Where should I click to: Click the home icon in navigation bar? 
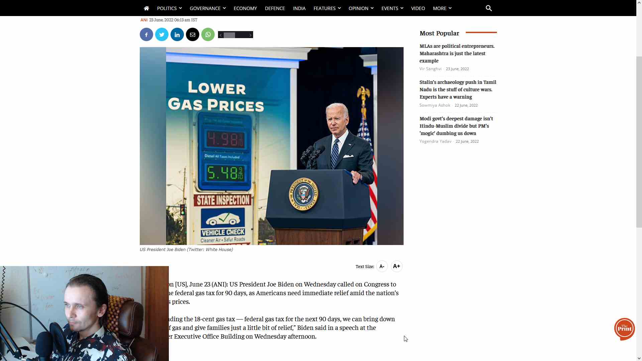click(146, 8)
